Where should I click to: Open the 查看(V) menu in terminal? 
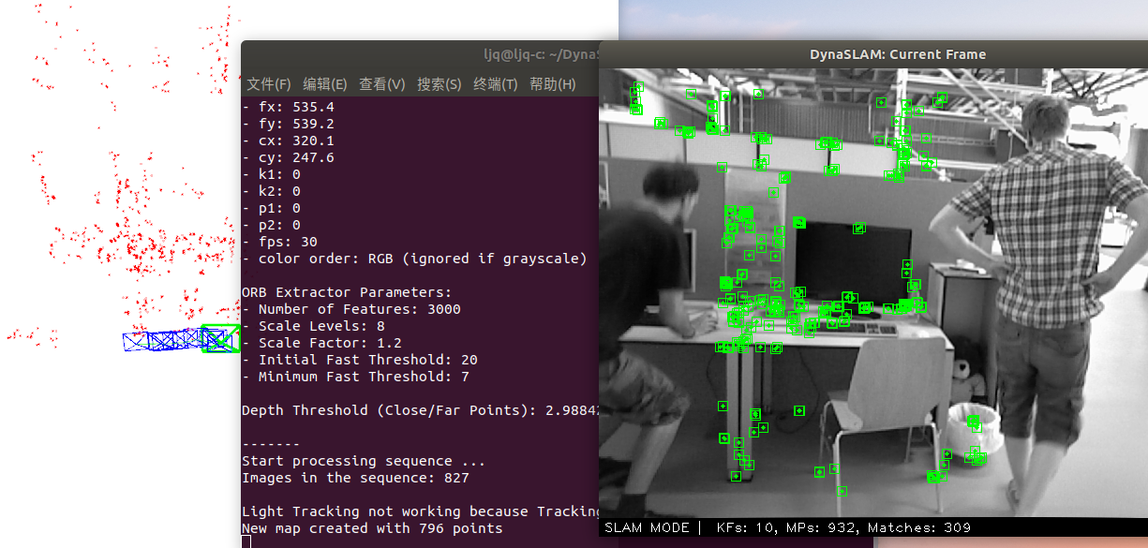point(382,84)
